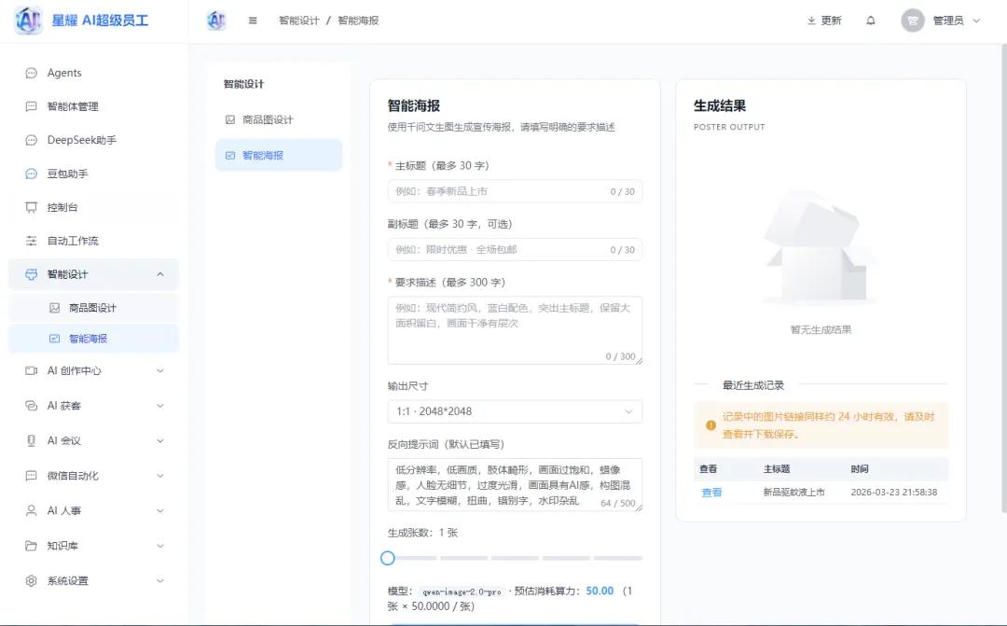Open 智能体管理 via its sidebar icon
This screenshot has height=626, width=1007.
(30, 105)
